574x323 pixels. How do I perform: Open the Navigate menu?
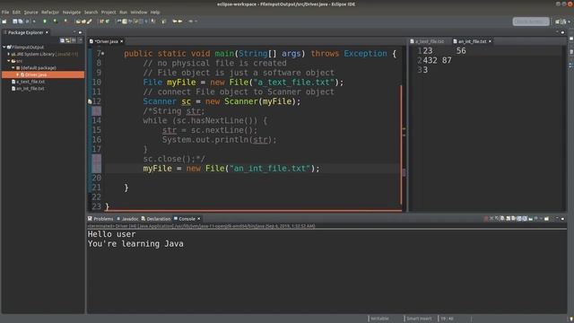coord(72,12)
